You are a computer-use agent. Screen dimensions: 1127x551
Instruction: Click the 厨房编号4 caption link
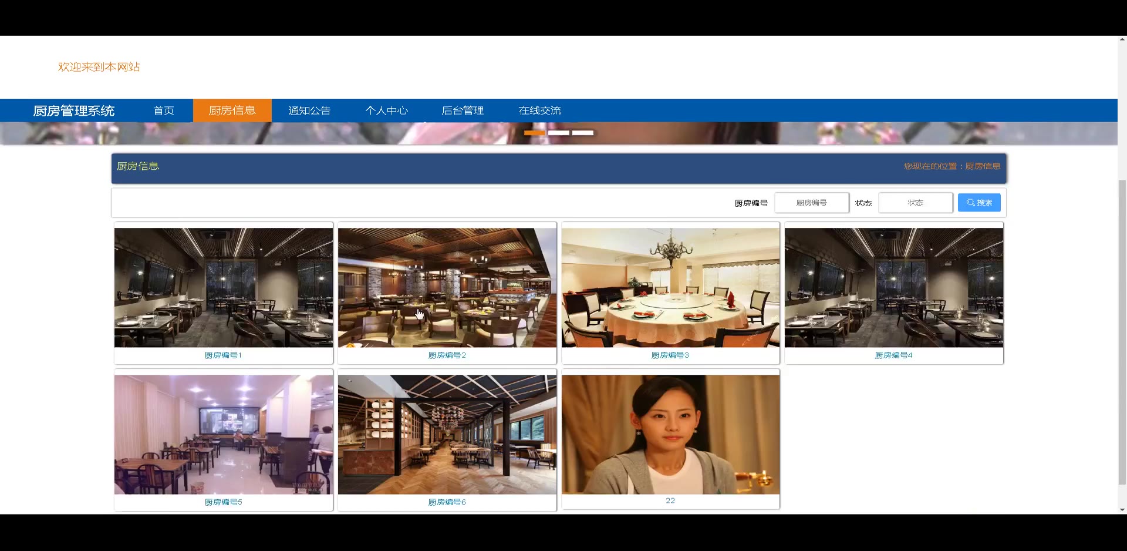point(893,355)
